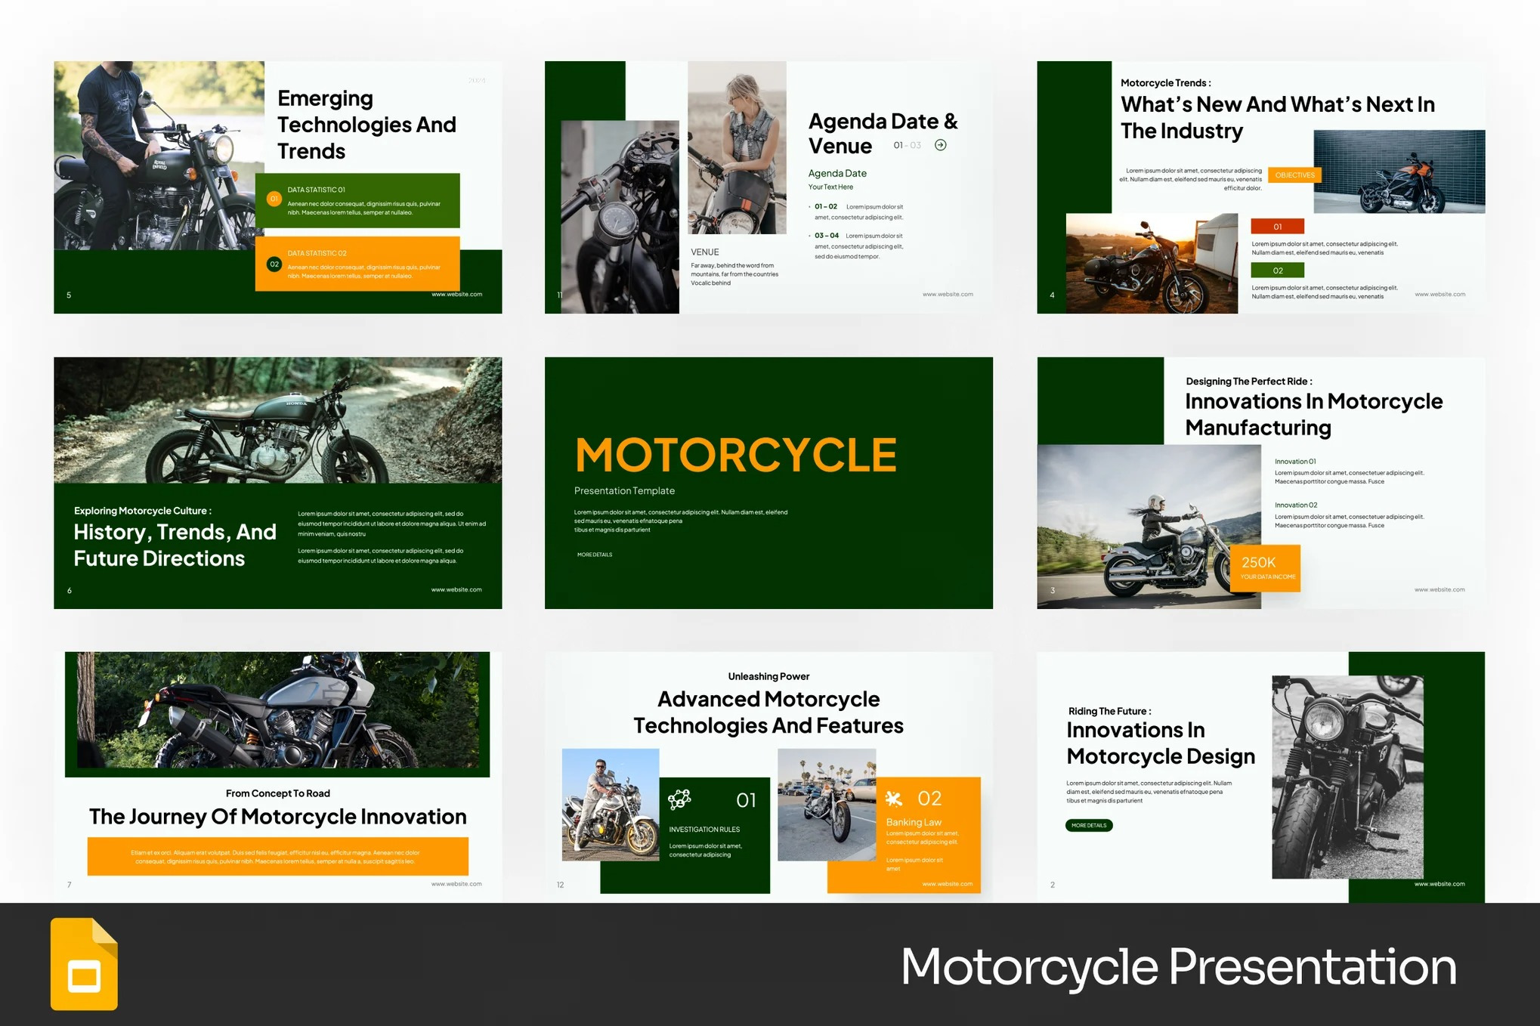Click the Motorcycle Presentation footer title

1178,966
